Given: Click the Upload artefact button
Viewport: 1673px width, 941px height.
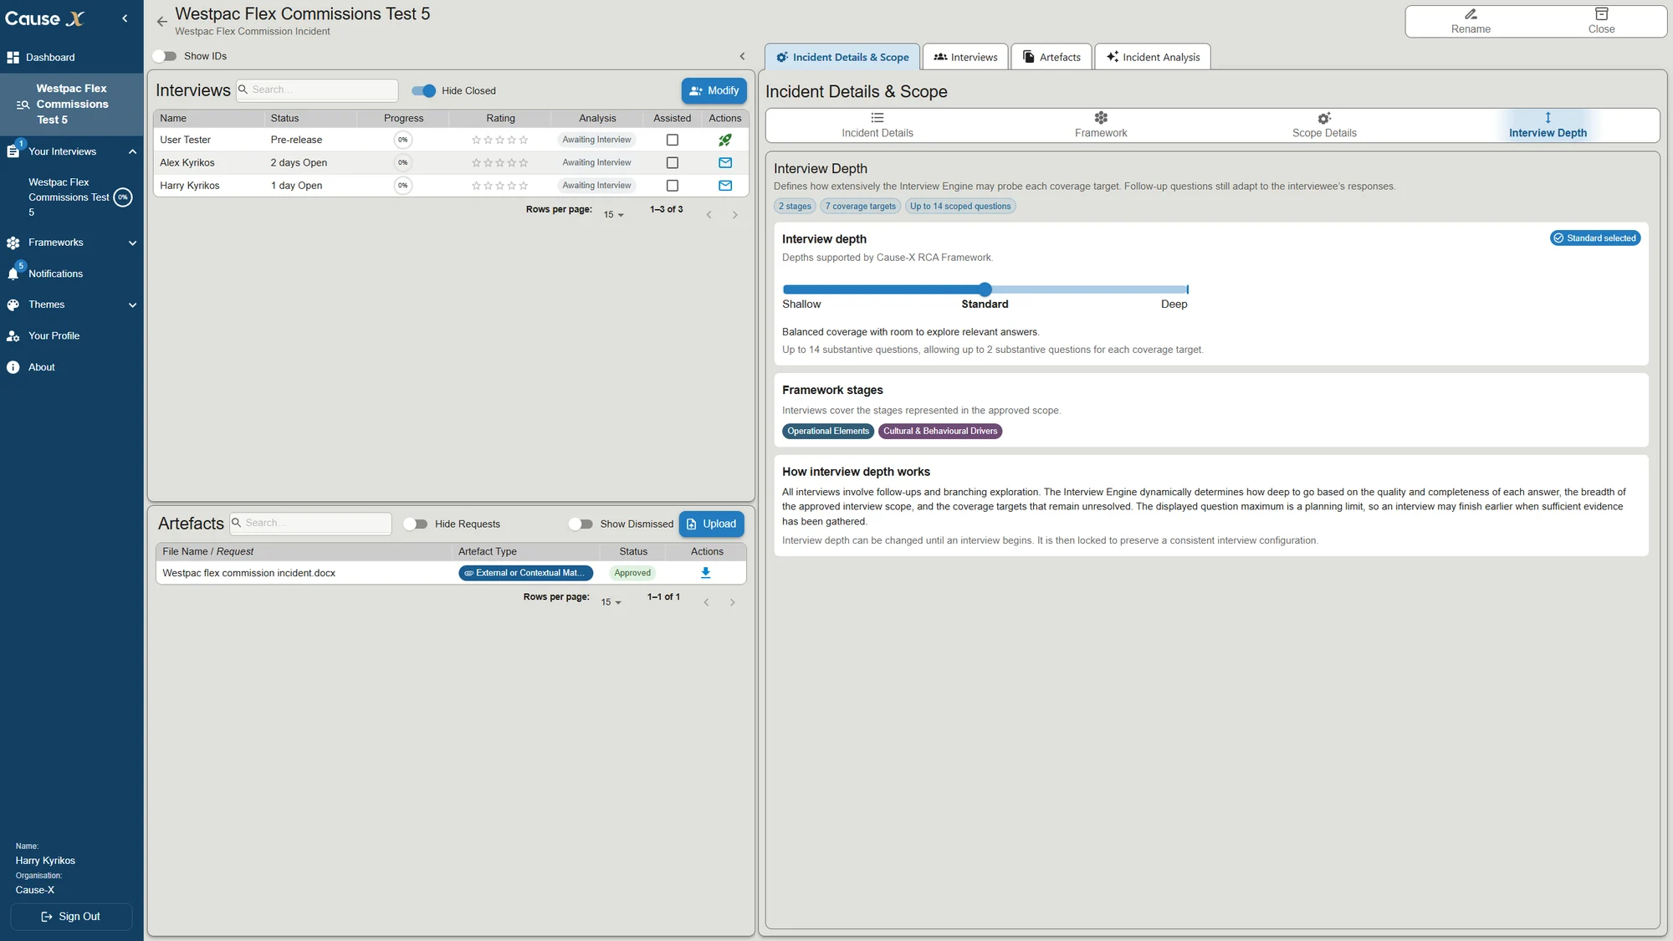Looking at the screenshot, I should pos(711,524).
